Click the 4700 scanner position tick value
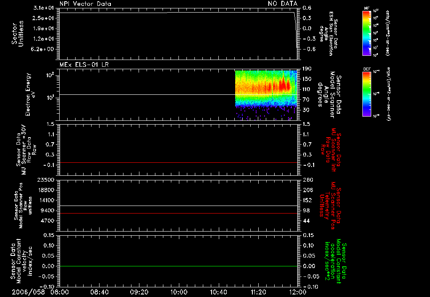Viewport: 430px width, 297px height. 47,221
